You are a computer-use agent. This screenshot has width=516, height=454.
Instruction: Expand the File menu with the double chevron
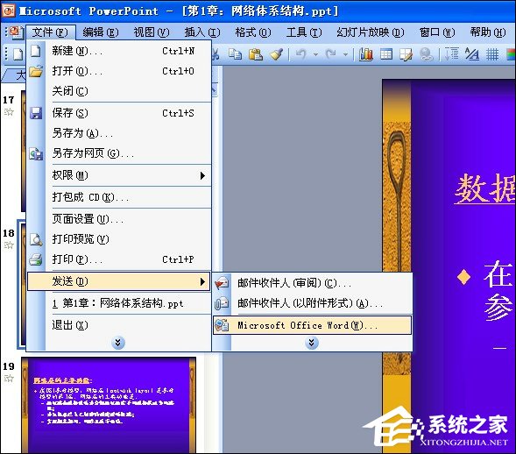118,343
